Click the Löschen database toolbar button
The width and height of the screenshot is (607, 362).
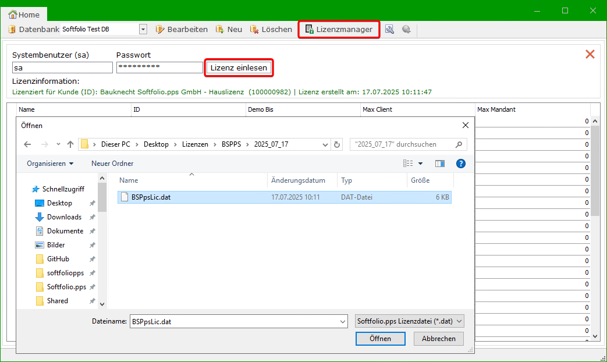[271, 29]
